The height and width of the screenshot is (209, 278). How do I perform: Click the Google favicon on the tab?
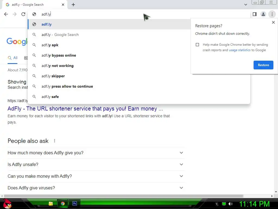click(7, 5)
